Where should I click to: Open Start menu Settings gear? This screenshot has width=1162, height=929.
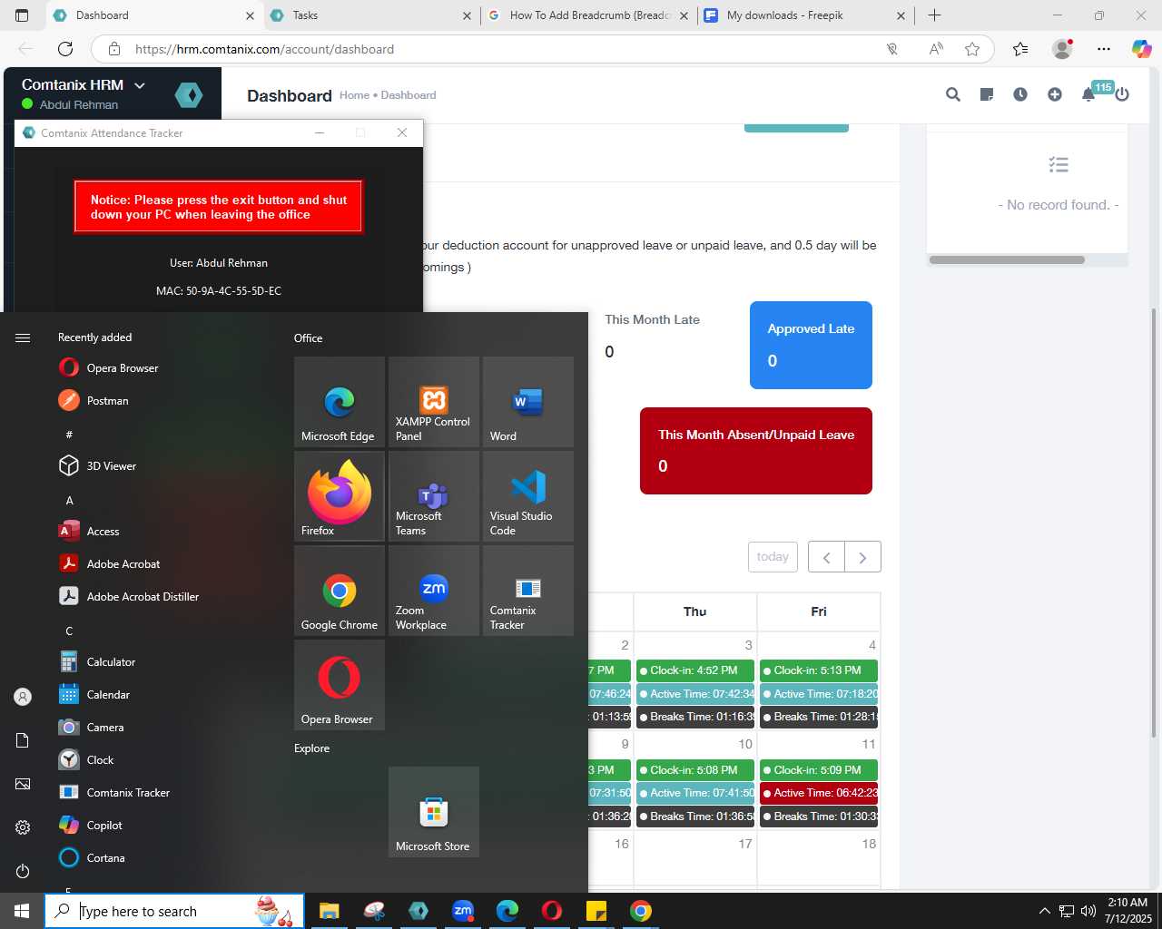23,827
